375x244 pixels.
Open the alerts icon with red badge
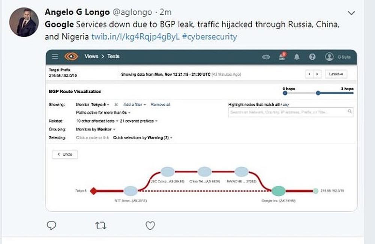point(281,57)
